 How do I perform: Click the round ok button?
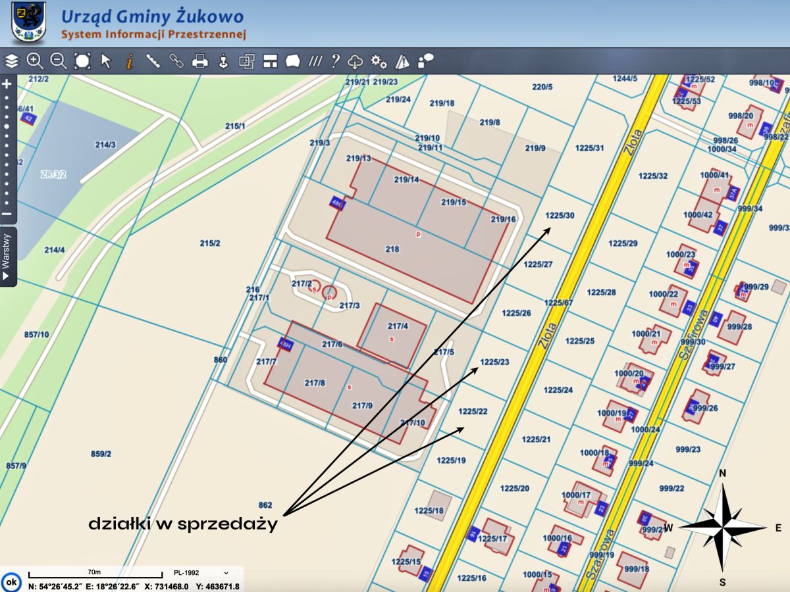11,581
